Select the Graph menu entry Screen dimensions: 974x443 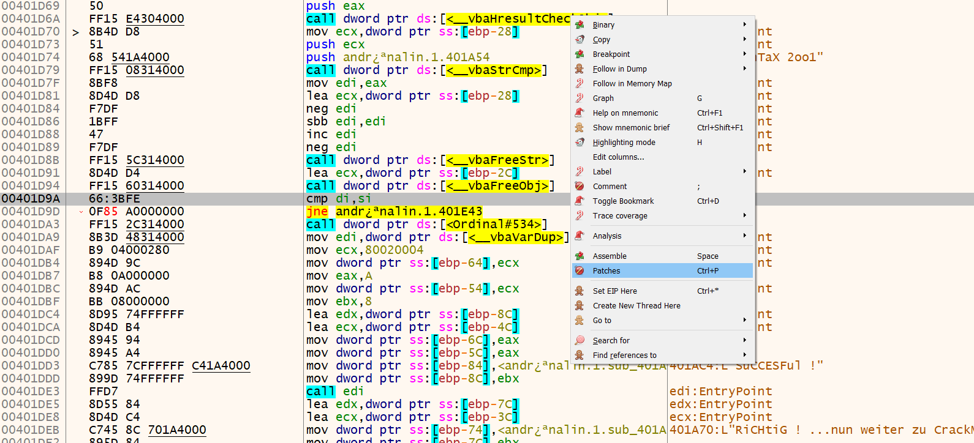(x=662, y=99)
